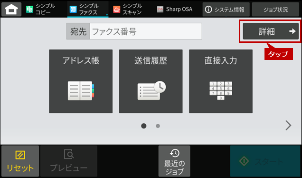Switch to シンプルスキャン mode

tap(128, 9)
